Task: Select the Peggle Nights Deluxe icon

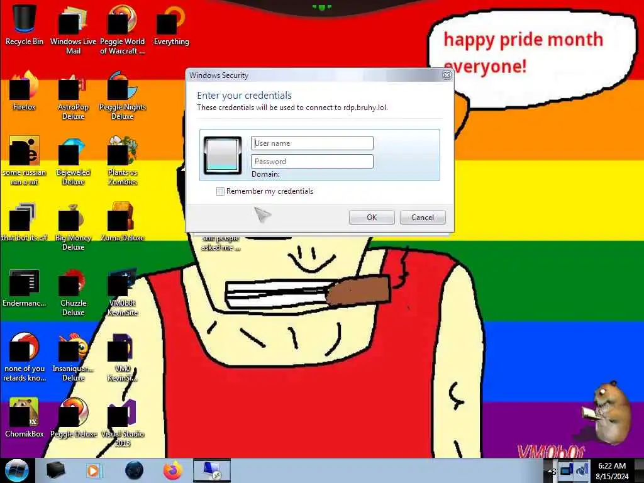Action: point(123,96)
